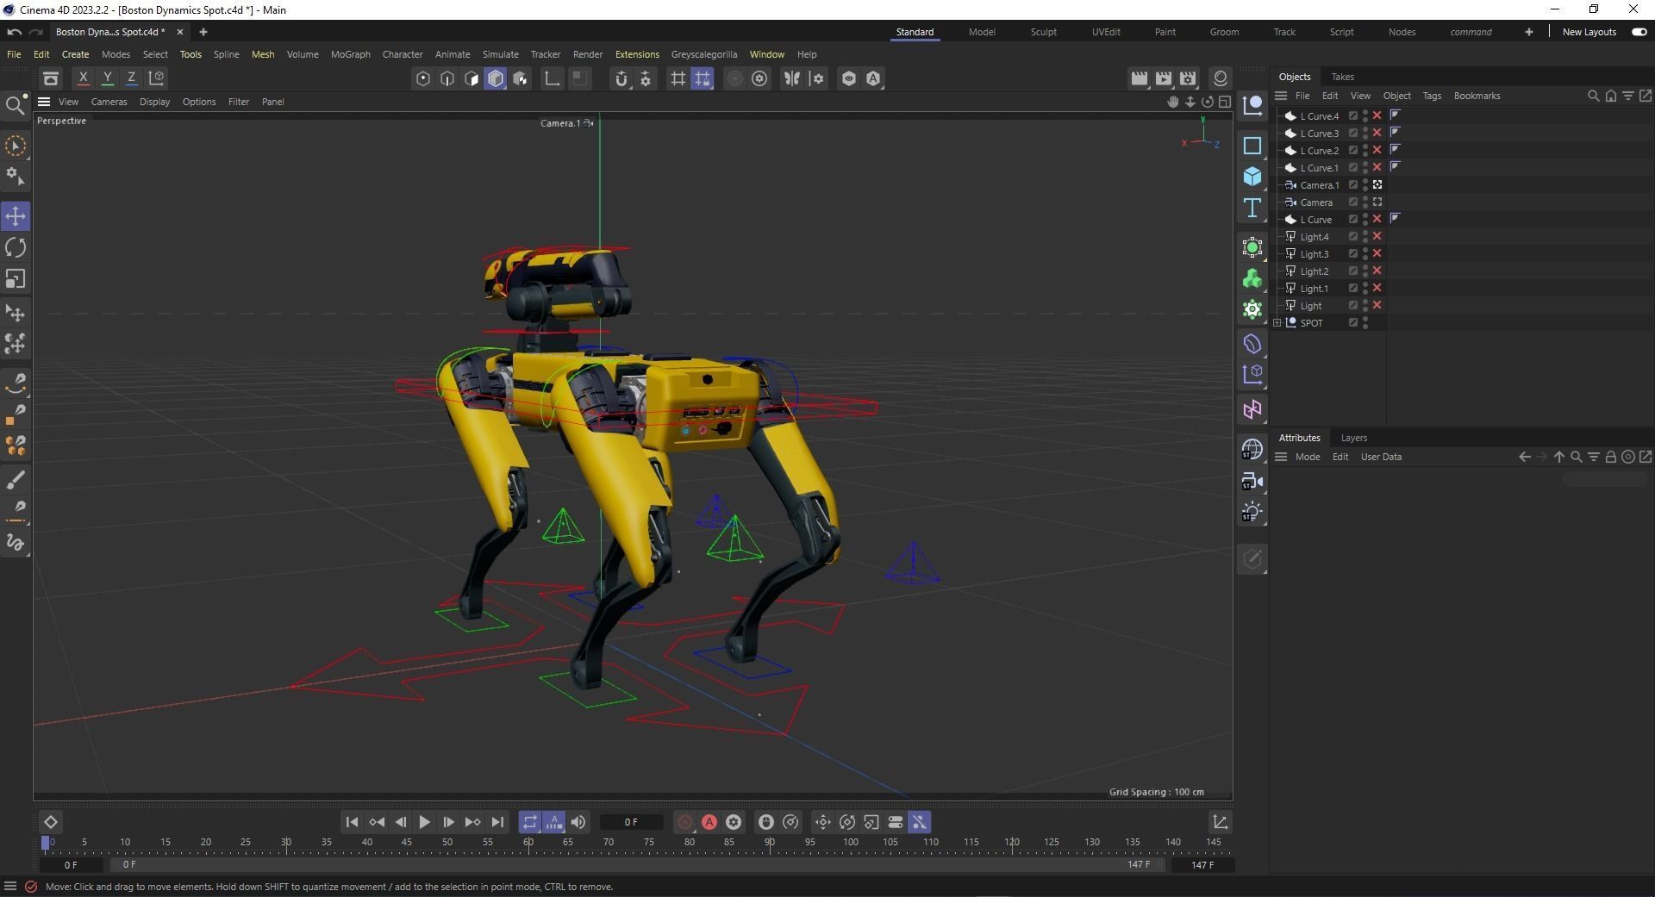Add a Text spline object

tap(1252, 208)
